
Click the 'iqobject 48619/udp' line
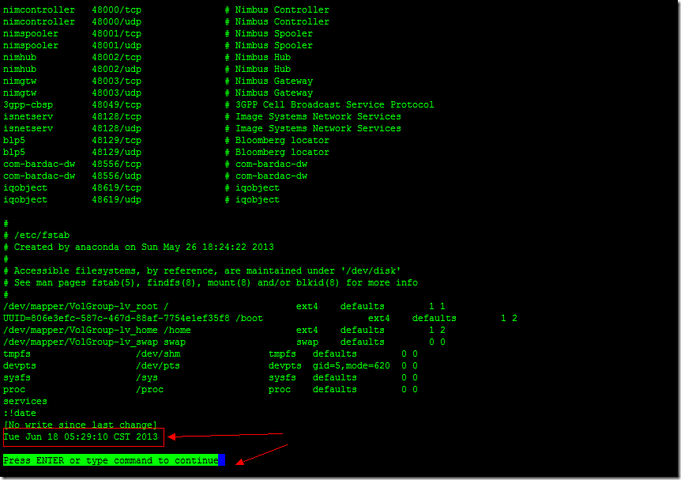tap(141, 199)
